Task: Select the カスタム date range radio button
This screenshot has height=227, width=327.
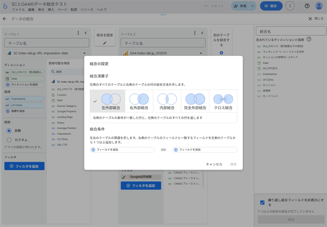Action: coord(9,140)
